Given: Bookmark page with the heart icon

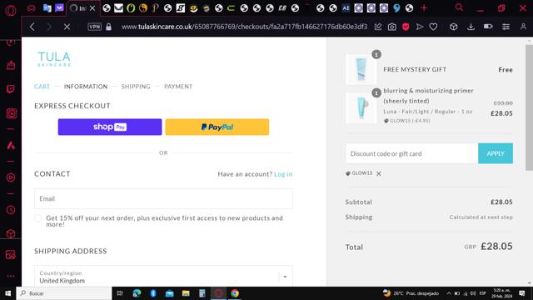Looking at the screenshot, I should point(433,27).
